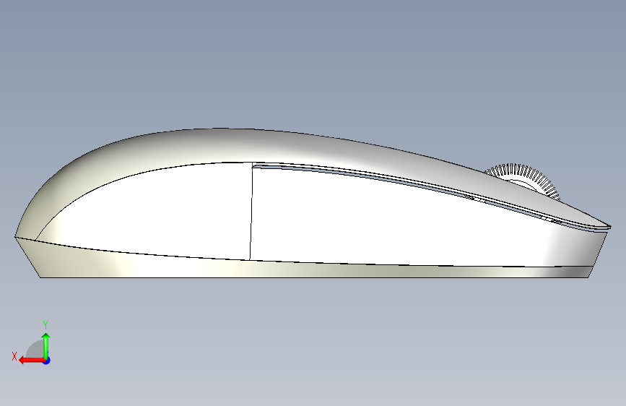Screen dimensions: 626x406
Task: Click the blue Z axis origin dot
Action: [x=47, y=360]
